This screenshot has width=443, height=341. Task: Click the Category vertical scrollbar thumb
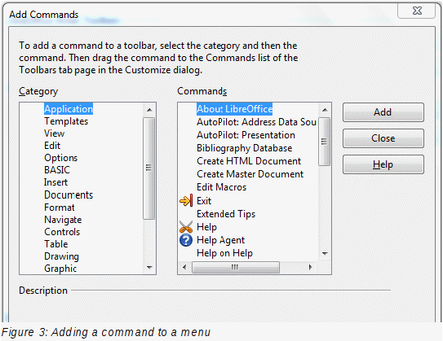(x=149, y=168)
